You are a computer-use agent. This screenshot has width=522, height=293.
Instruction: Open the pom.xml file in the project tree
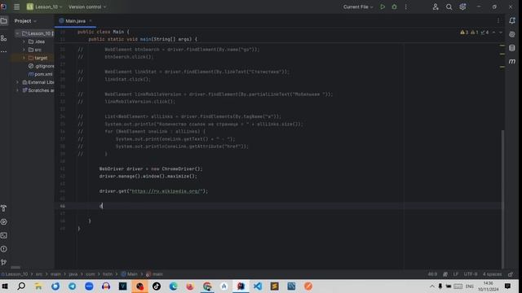pos(41,74)
